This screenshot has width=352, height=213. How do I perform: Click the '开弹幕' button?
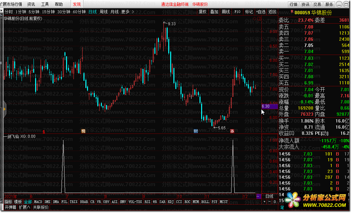pyautogui.click(x=11, y=207)
